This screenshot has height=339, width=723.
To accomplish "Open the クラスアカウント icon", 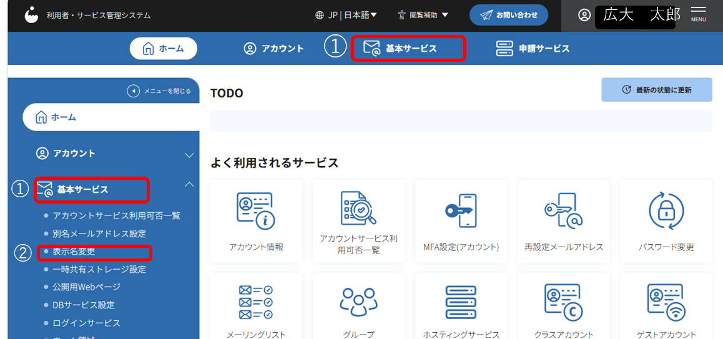I will (x=563, y=302).
